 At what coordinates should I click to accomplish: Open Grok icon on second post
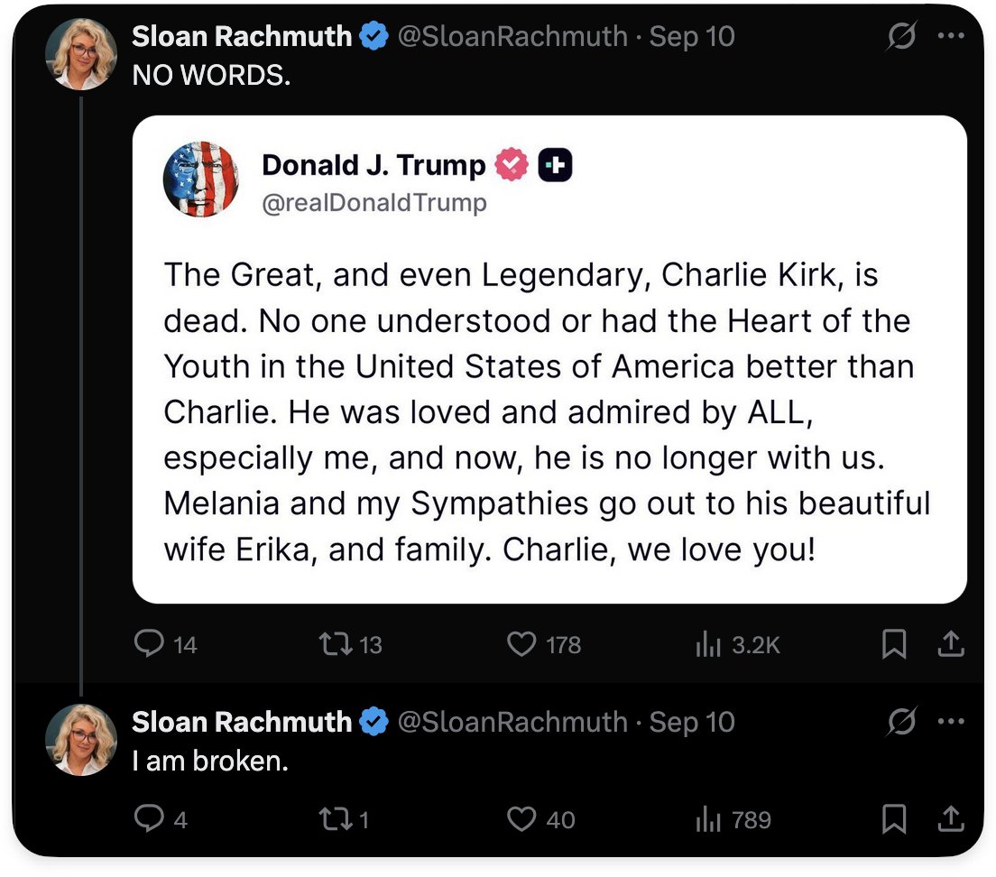click(901, 722)
